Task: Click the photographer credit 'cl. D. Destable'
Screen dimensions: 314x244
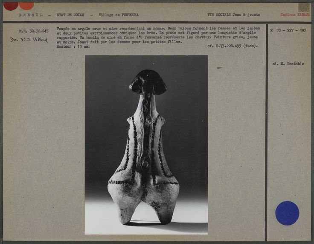Action: (x=288, y=64)
